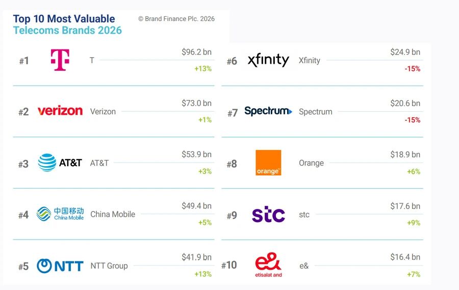Image resolution: width=459 pixels, height=290 pixels.
Task: Click the red e& etisalat logo
Action: tap(268, 265)
